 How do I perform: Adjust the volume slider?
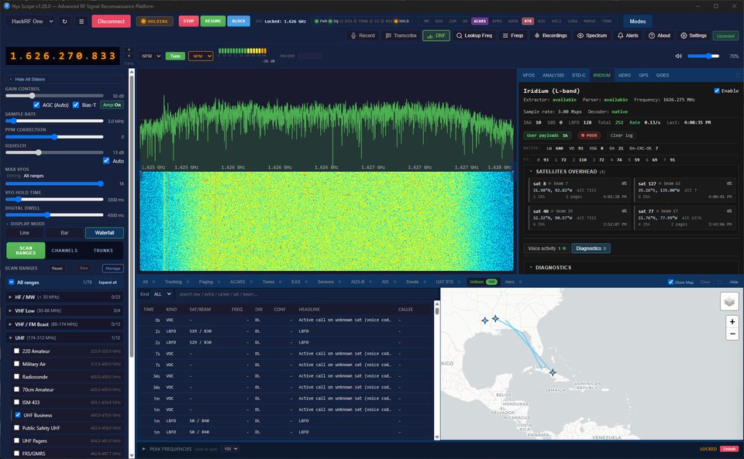[703, 56]
